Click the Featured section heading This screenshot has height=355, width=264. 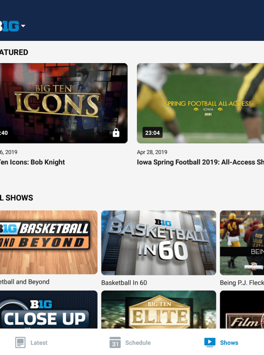[x=14, y=52]
